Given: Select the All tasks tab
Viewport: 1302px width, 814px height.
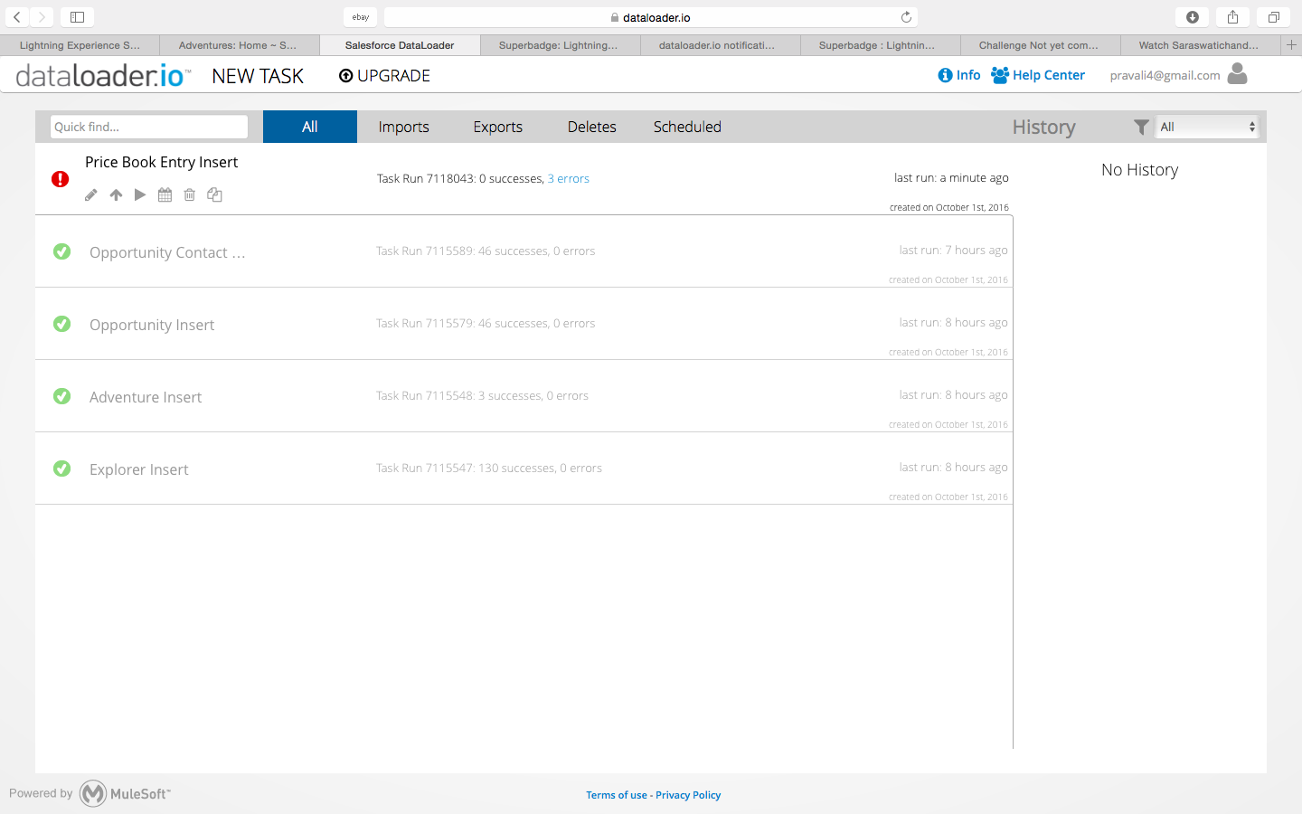Looking at the screenshot, I should pos(310,127).
